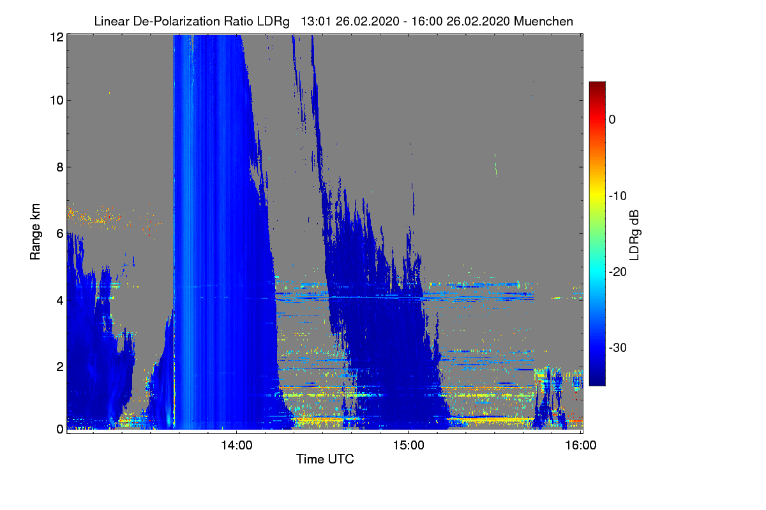Viewport: 766px width, 510px height.
Task: Click the 'Range km' y-axis label
Action: tap(36, 233)
